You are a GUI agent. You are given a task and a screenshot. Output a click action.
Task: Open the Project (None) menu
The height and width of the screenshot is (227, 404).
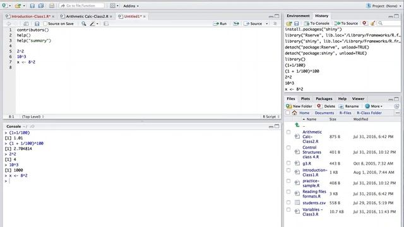[x=384, y=6]
